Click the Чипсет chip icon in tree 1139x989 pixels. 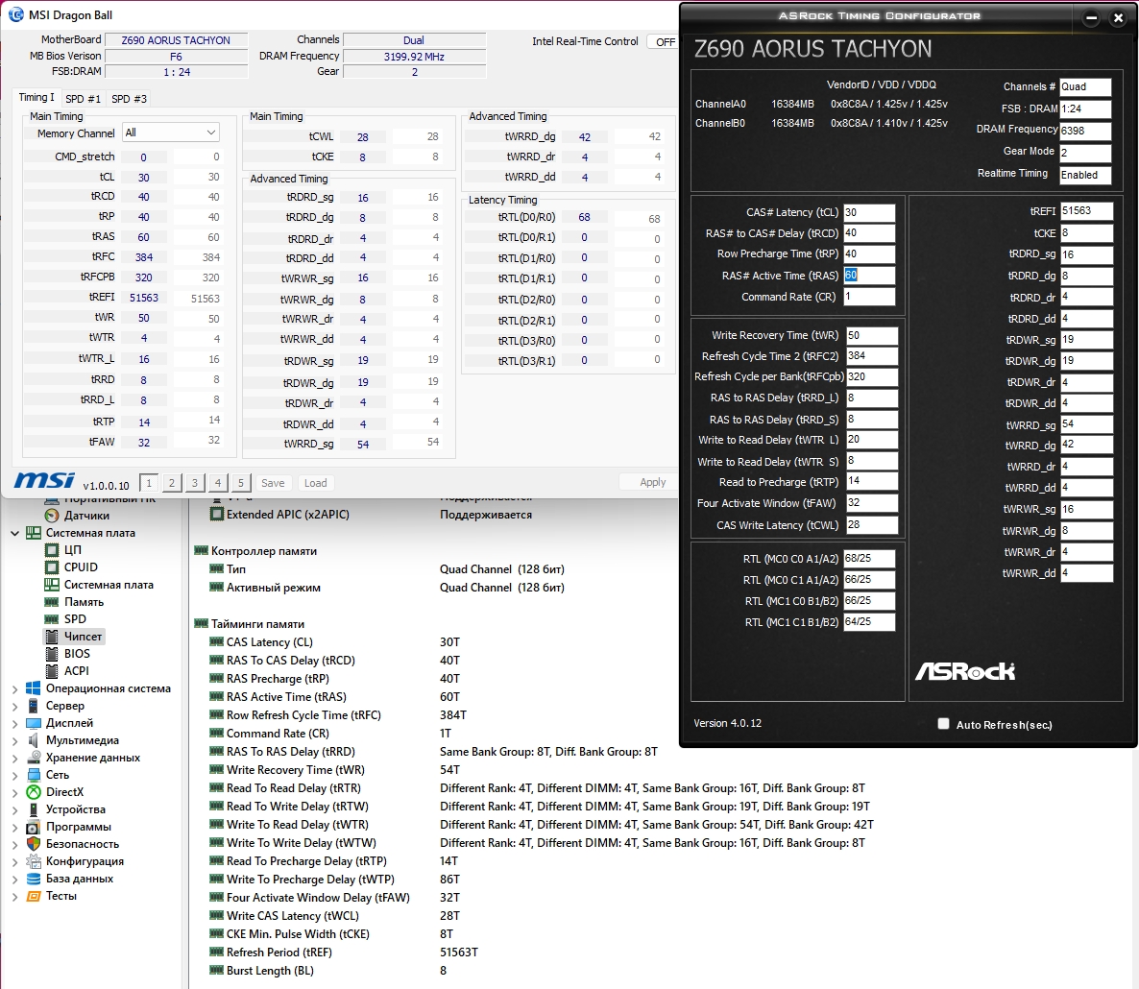(x=52, y=636)
